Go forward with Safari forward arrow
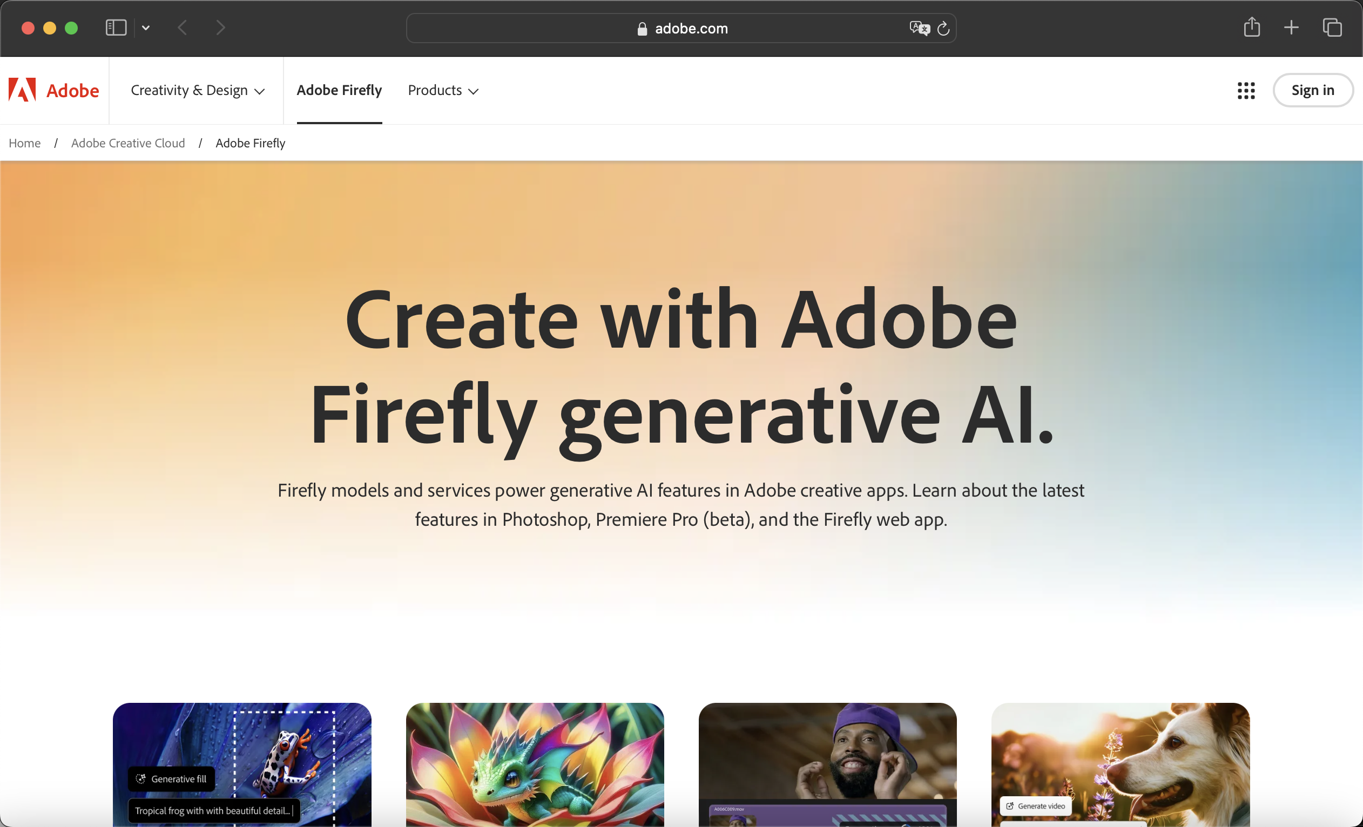 220,28
